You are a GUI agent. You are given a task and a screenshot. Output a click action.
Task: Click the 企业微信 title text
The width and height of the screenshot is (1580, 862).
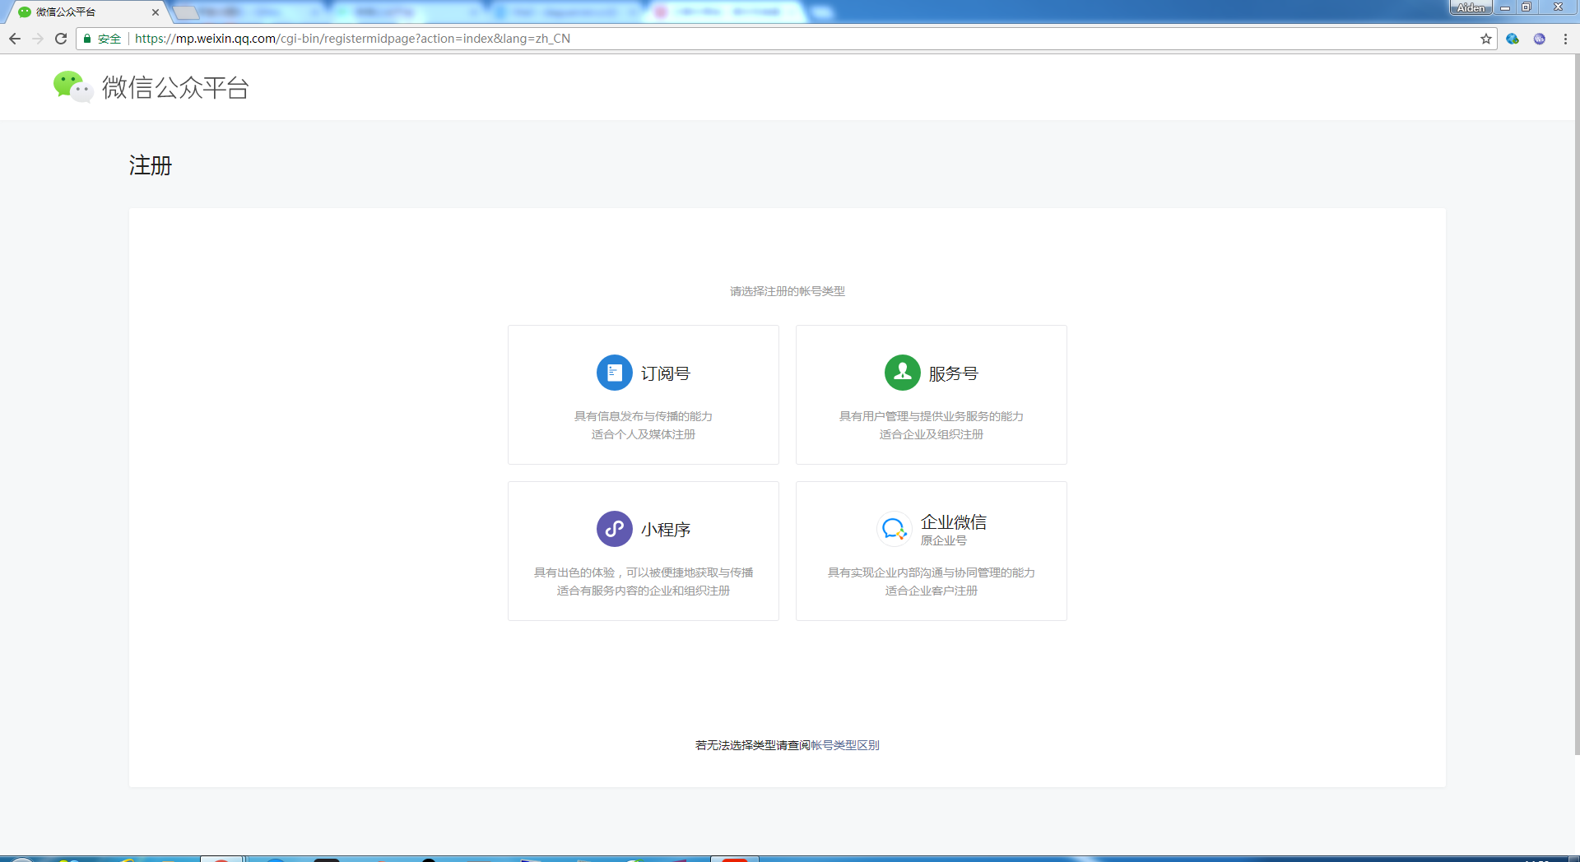tap(954, 522)
